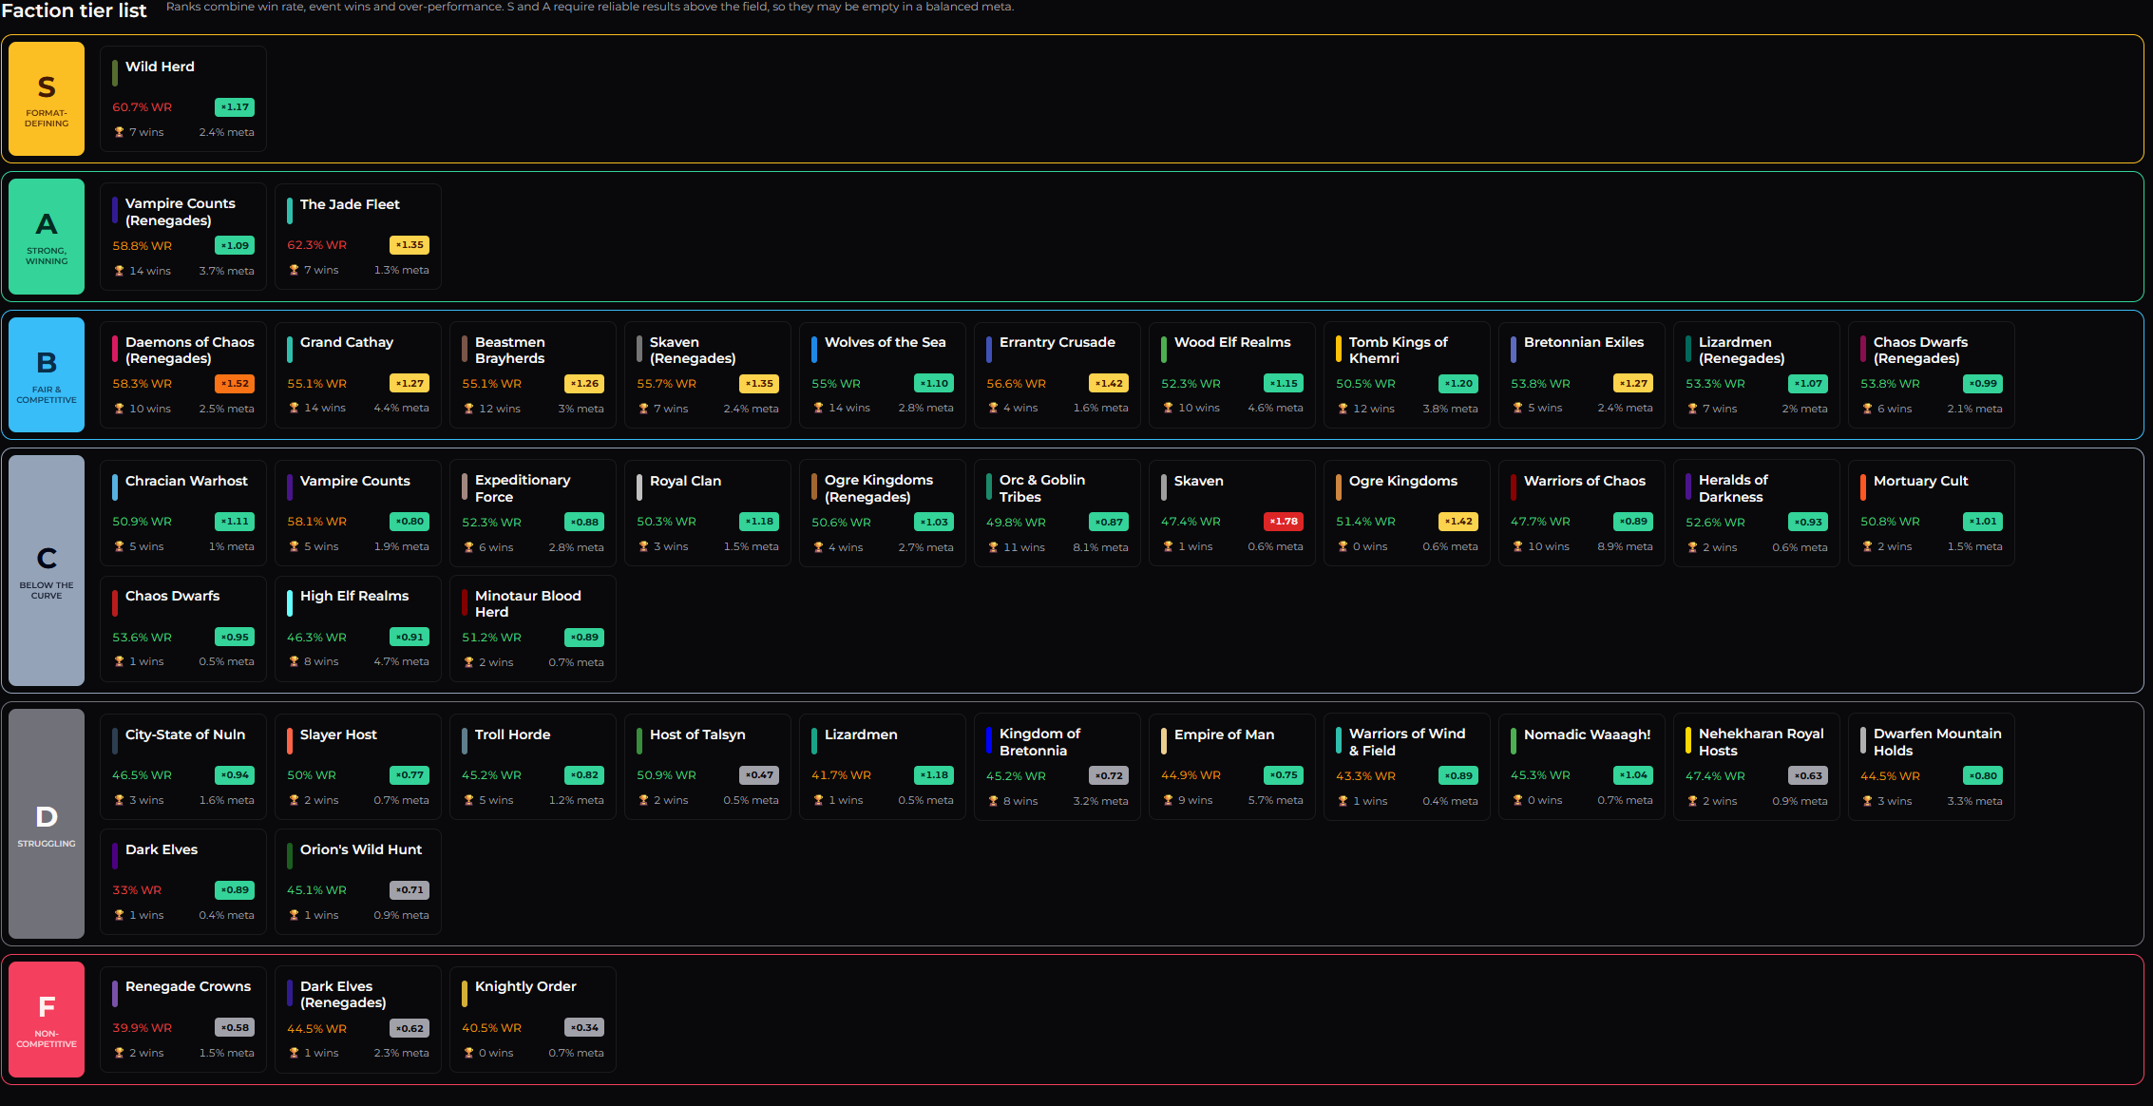
Task: Click trophy icon on Wolves of the Sea card
Action: click(x=818, y=408)
